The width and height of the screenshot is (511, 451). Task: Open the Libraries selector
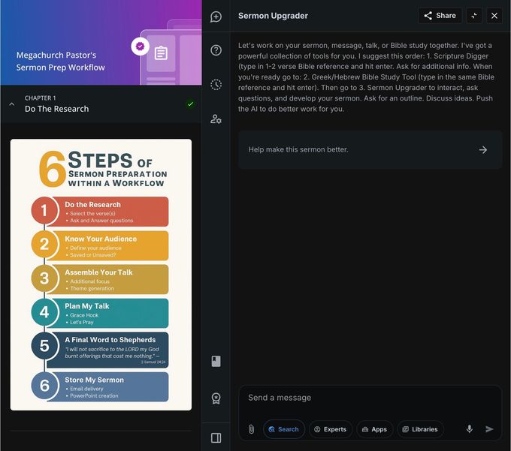coord(420,429)
